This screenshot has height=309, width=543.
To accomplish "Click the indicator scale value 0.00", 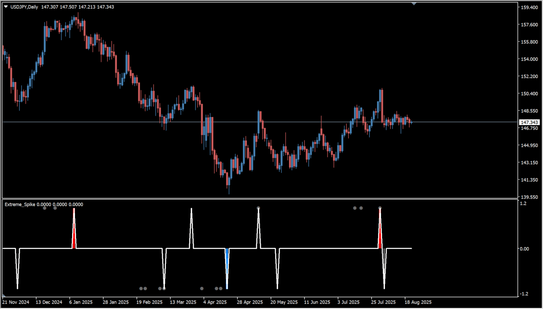I will pyautogui.click(x=525, y=249).
